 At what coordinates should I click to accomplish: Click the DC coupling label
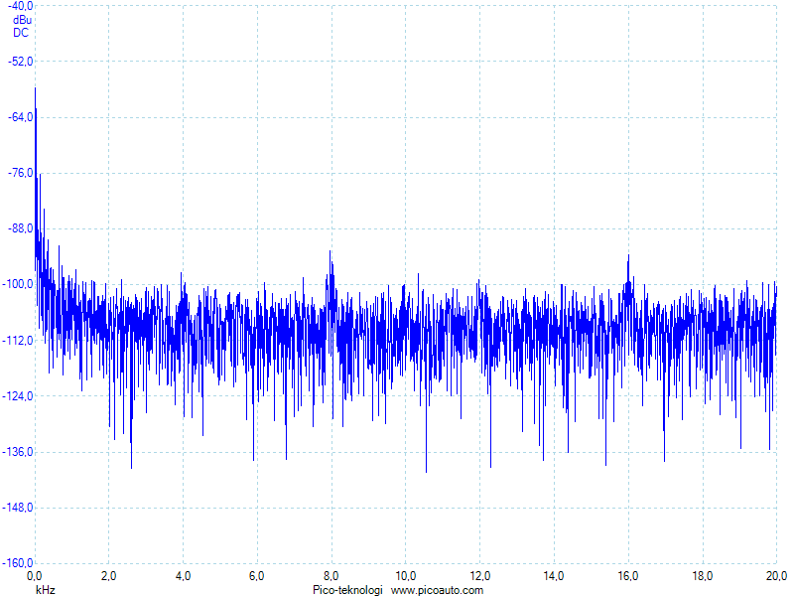point(21,33)
